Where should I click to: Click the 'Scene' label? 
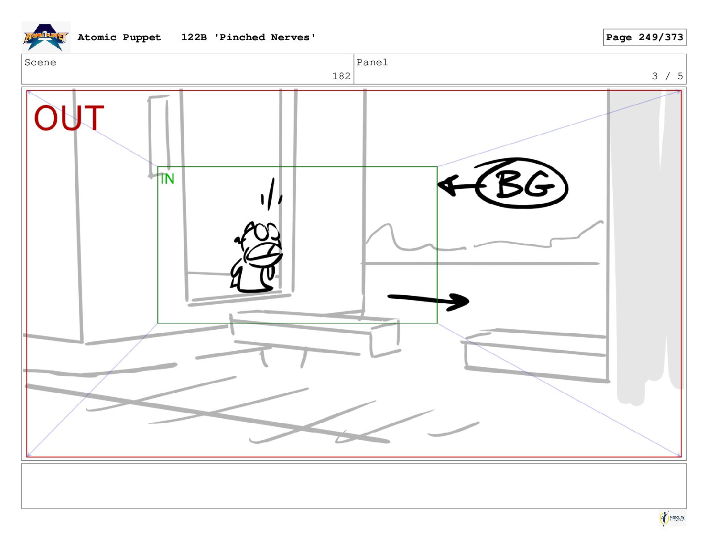[40, 62]
